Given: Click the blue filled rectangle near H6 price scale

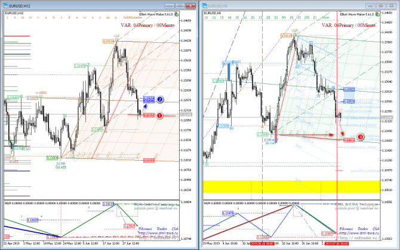Looking at the screenshot, I should (349, 96).
